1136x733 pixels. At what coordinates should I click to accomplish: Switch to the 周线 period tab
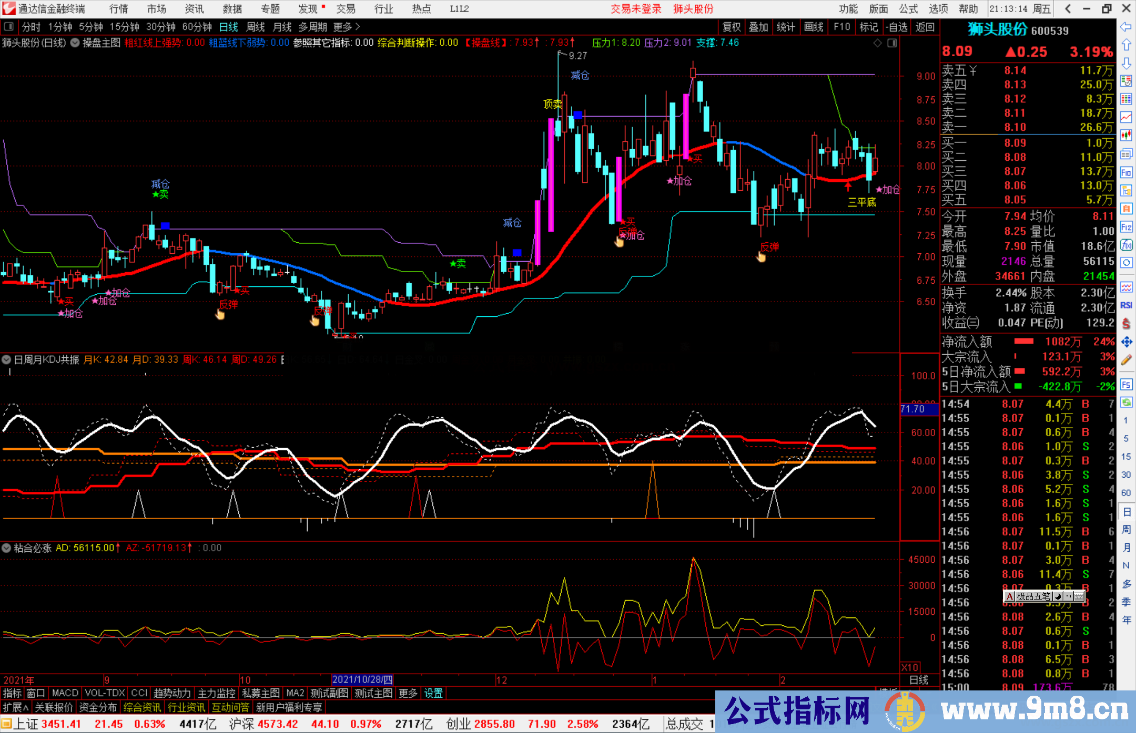[256, 27]
